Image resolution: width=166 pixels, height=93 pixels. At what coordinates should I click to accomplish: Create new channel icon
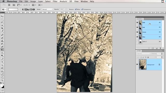(157, 48)
